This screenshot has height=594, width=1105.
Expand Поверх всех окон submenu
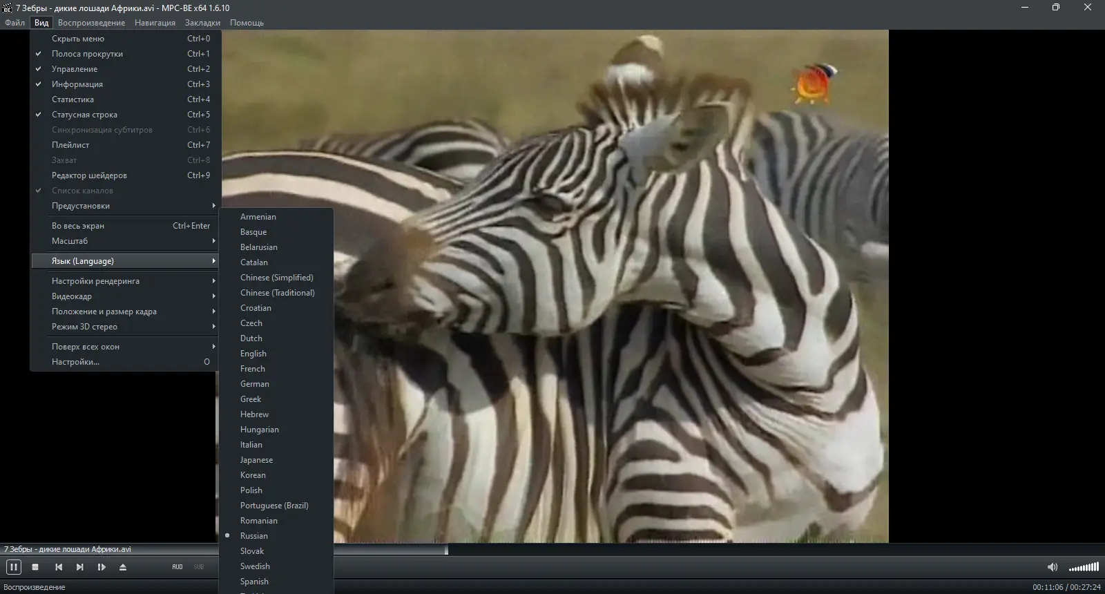tap(126, 347)
